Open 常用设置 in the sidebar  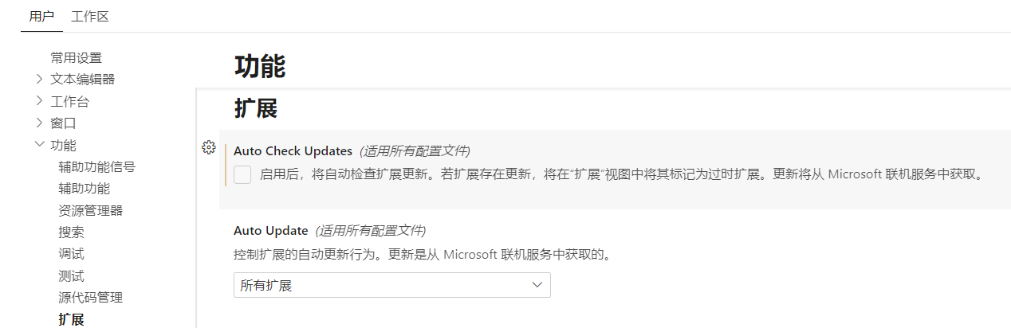coord(76,57)
